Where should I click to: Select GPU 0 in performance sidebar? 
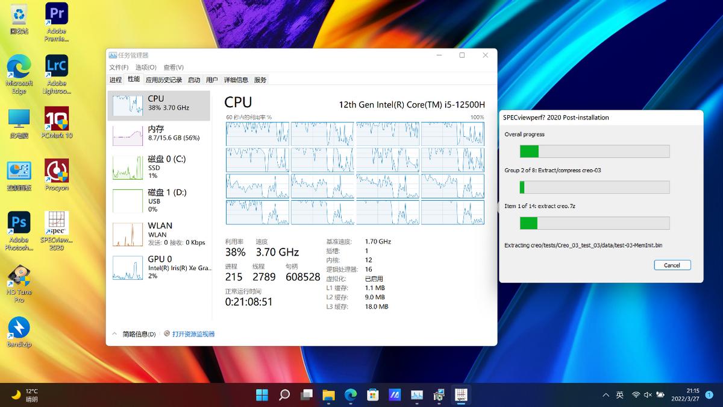click(x=159, y=267)
